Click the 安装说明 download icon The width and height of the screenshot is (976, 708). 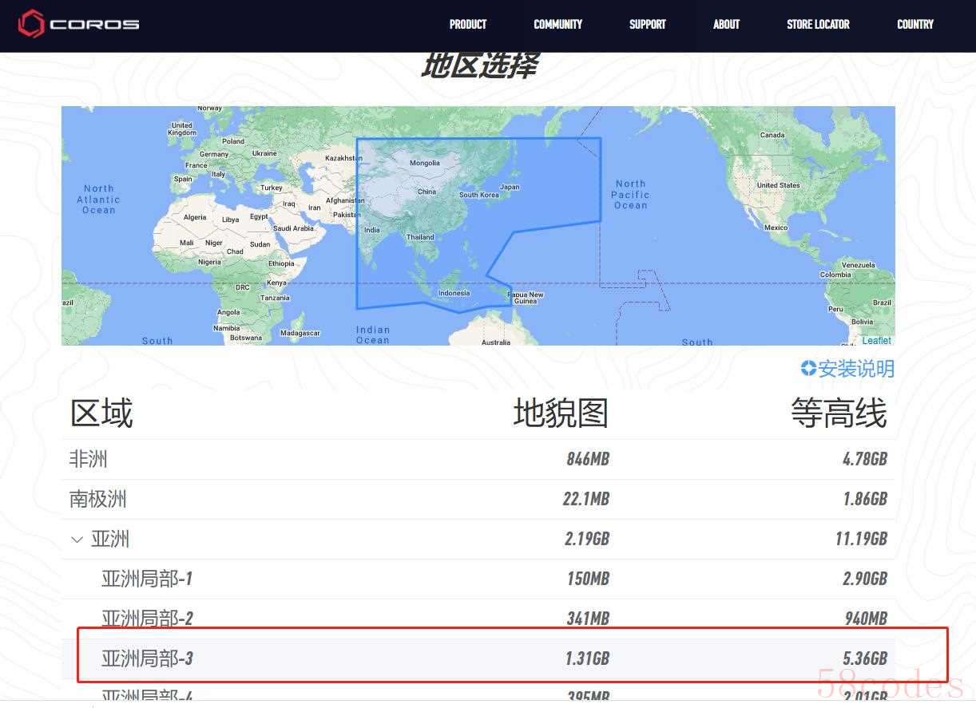(x=808, y=368)
